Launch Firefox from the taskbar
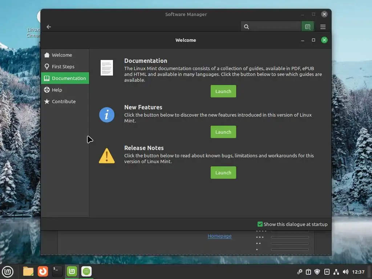This screenshot has width=372, height=279. tap(43, 271)
